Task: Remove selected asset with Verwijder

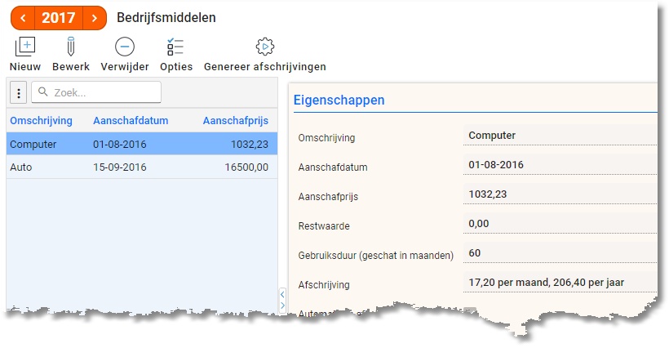Action: [125, 54]
